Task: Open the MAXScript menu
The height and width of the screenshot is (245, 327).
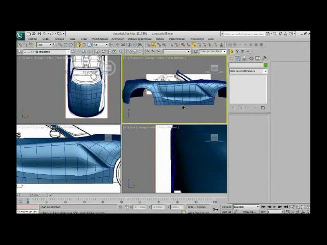Action: [x=197, y=39]
